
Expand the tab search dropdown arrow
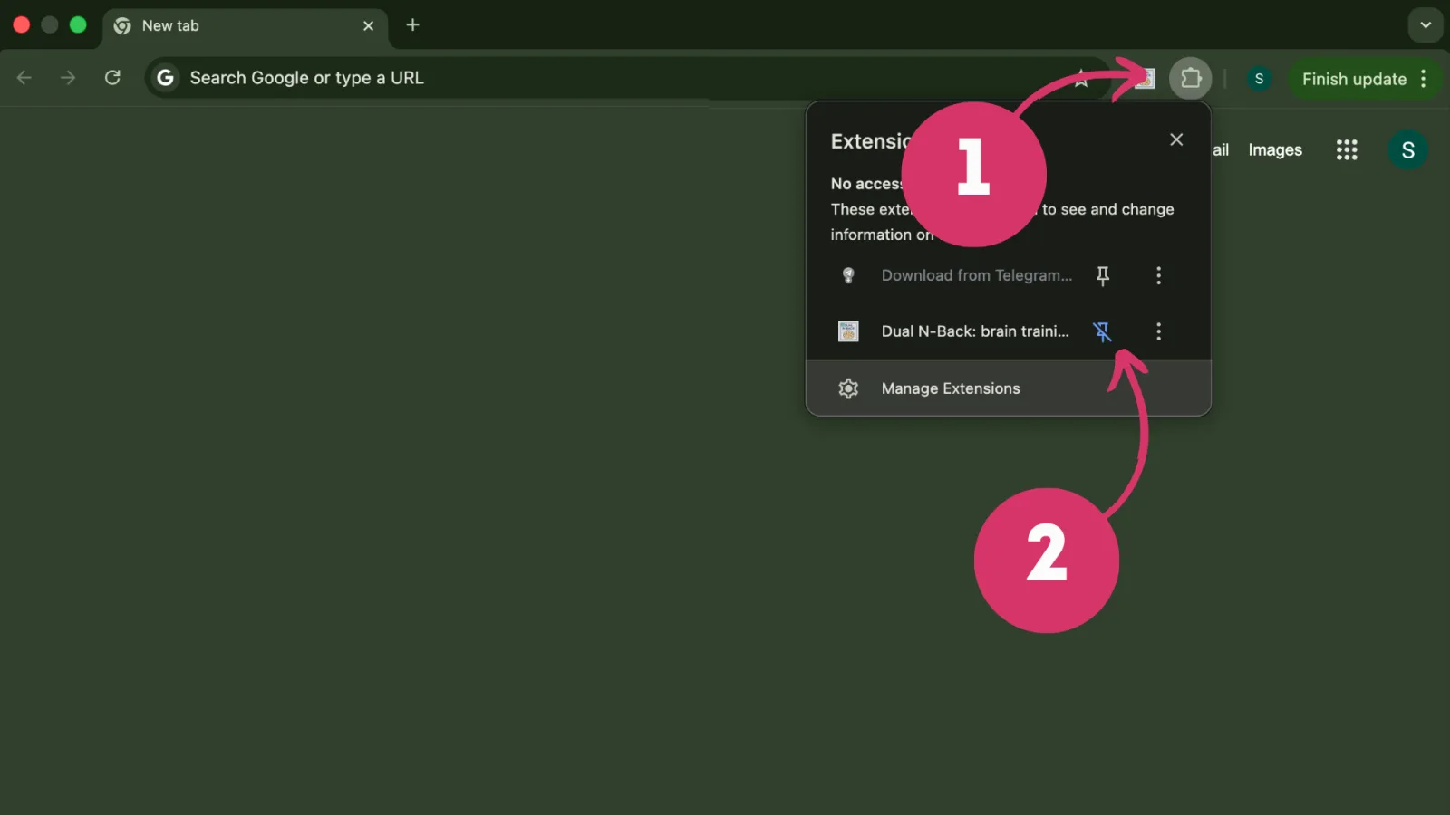pyautogui.click(x=1426, y=25)
